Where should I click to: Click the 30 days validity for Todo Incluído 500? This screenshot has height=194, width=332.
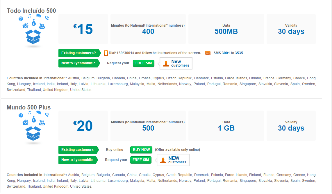click(x=291, y=32)
